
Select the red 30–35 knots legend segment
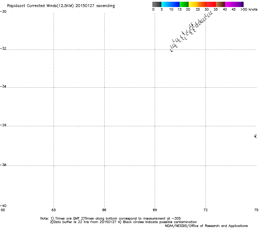pyautogui.click(x=211, y=4)
